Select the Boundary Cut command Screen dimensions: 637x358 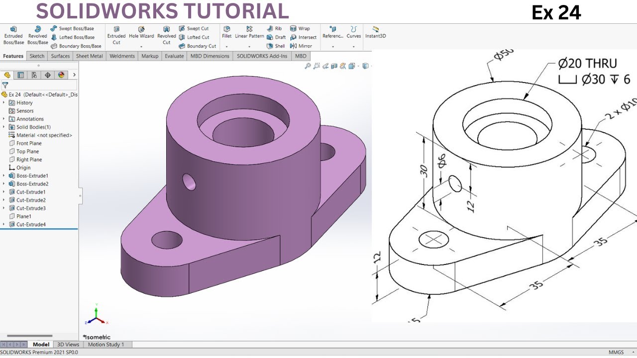(x=197, y=46)
